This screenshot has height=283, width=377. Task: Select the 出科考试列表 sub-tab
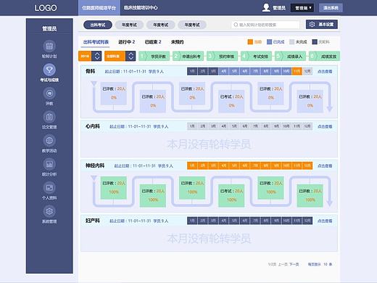[96, 42]
